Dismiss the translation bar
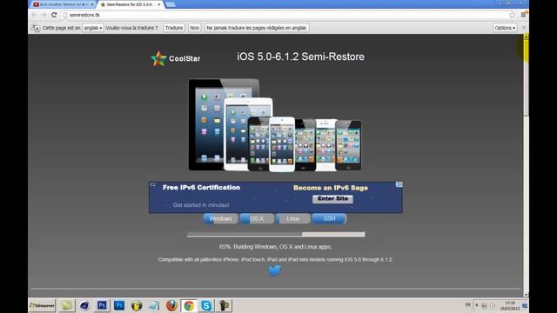 [x=524, y=27]
